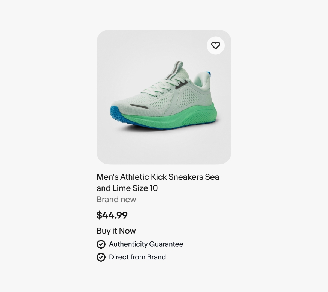
Task: Click "and Lime Size 10" title line
Action: (127, 188)
